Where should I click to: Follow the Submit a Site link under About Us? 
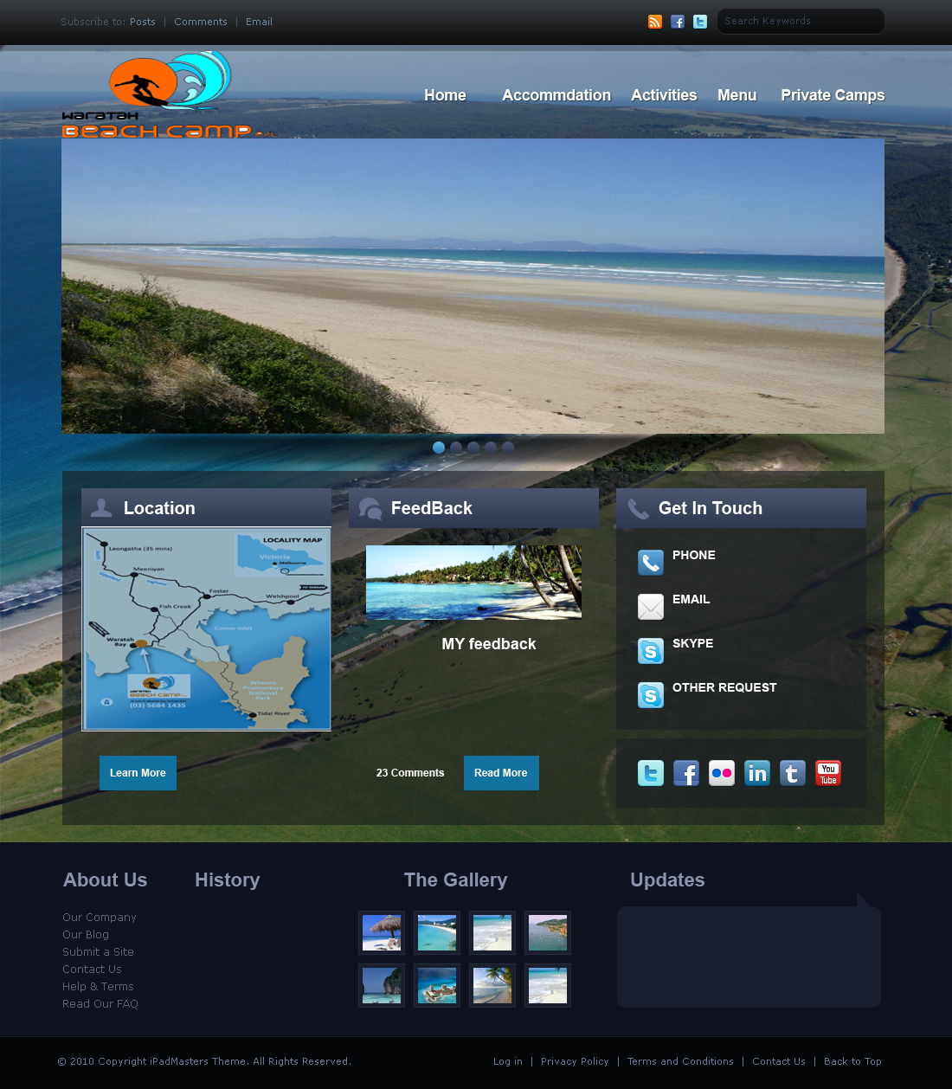coord(98,951)
